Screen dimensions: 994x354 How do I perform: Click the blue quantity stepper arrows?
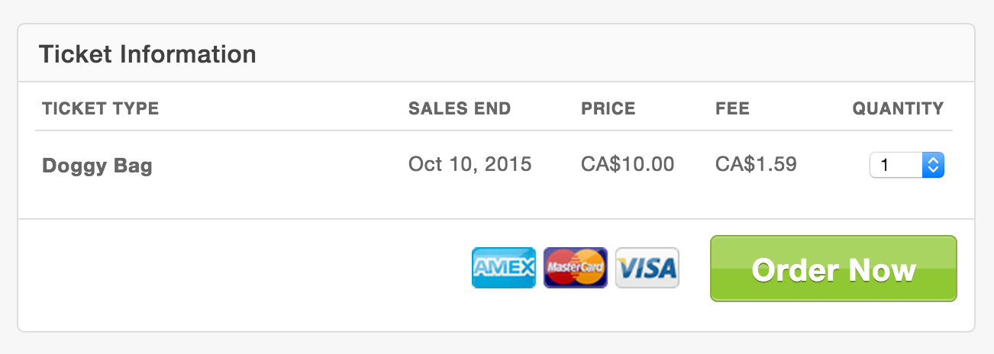pyautogui.click(x=934, y=165)
